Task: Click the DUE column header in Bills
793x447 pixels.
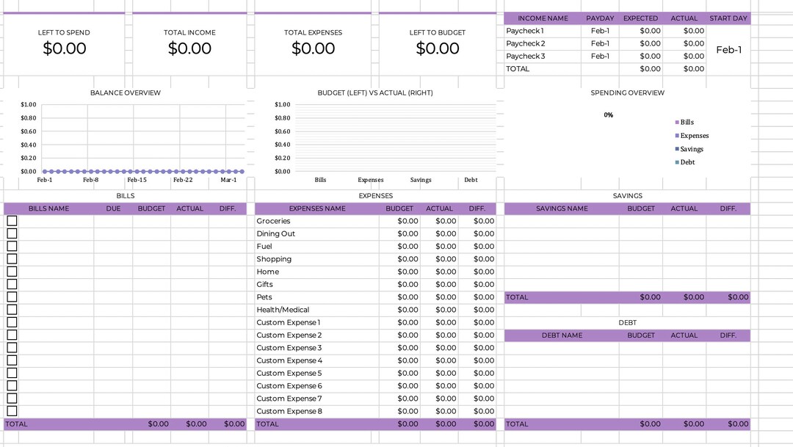Action: (x=113, y=208)
